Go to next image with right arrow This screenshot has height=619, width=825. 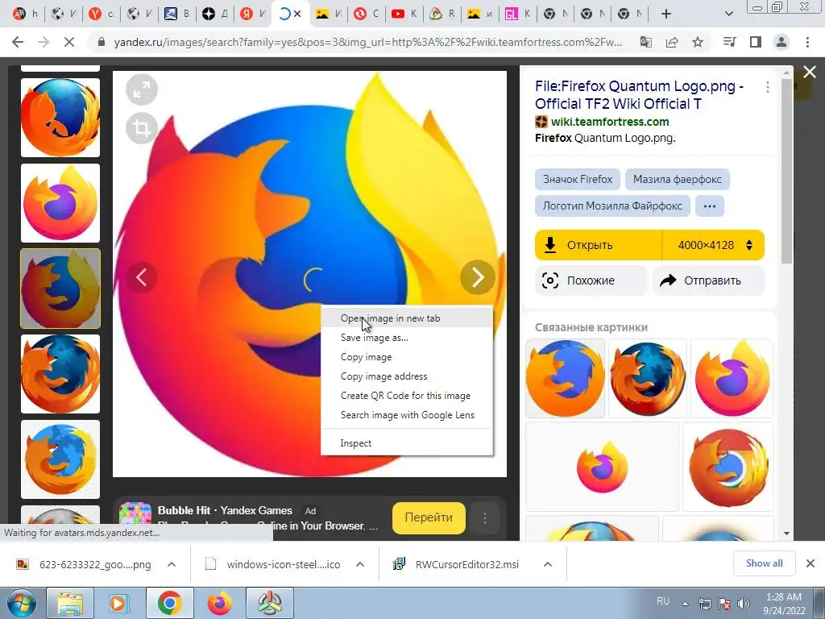(x=477, y=277)
